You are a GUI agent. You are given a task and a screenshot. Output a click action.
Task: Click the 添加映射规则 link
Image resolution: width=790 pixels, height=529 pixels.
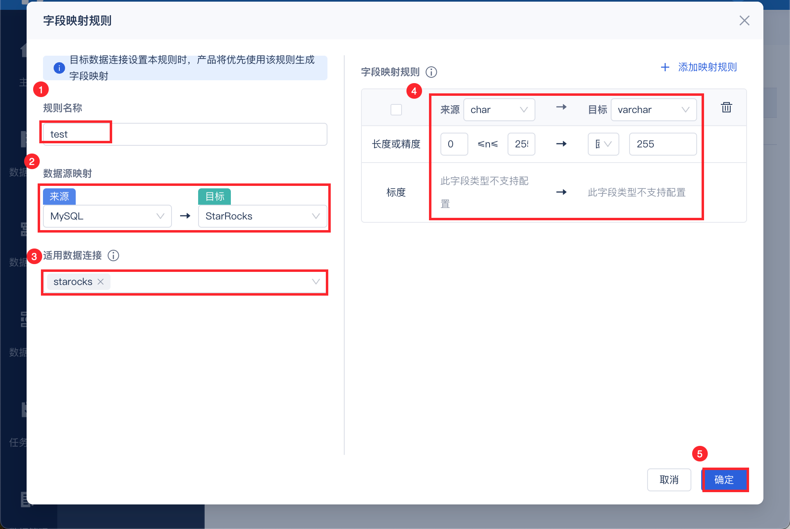click(707, 67)
